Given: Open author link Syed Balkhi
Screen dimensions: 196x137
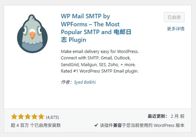Looking at the screenshot, I should coord(85,82).
